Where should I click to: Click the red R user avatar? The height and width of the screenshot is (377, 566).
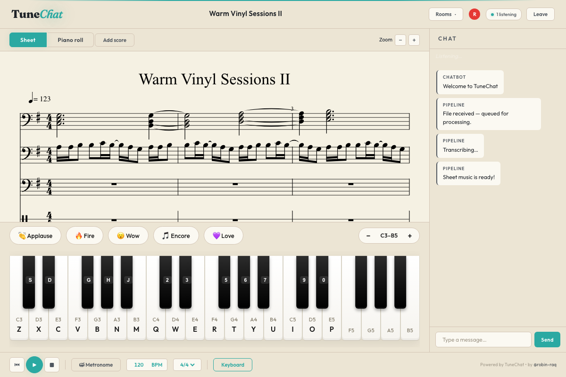(x=474, y=14)
